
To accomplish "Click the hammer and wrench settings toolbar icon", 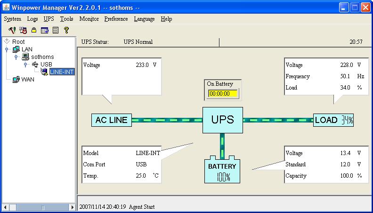I will click(12, 30).
